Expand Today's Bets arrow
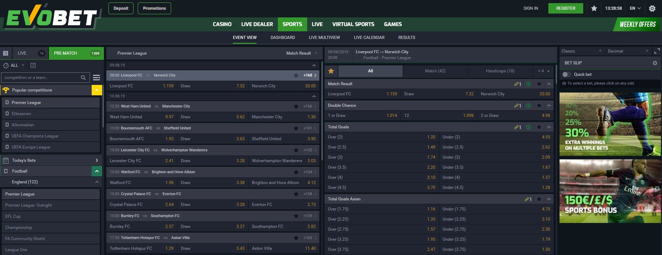662x255 pixels. pyautogui.click(x=97, y=160)
